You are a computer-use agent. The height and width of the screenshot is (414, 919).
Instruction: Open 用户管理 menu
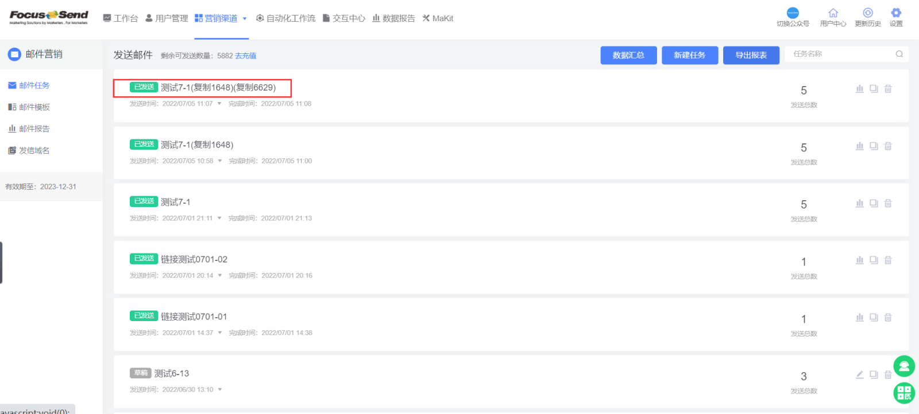tap(167, 18)
